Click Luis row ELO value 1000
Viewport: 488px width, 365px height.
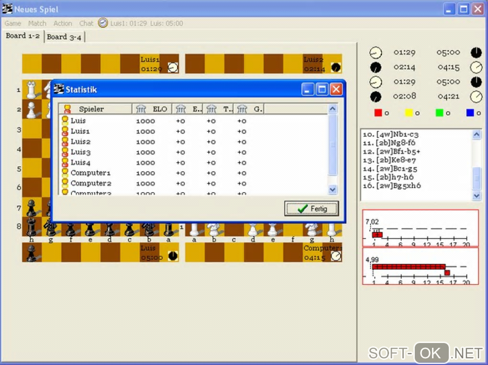coord(145,121)
